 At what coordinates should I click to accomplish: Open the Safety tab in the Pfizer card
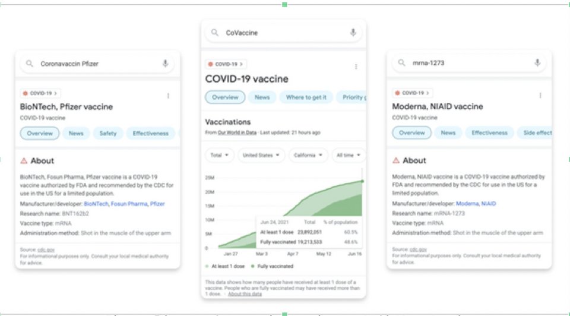pyautogui.click(x=108, y=134)
